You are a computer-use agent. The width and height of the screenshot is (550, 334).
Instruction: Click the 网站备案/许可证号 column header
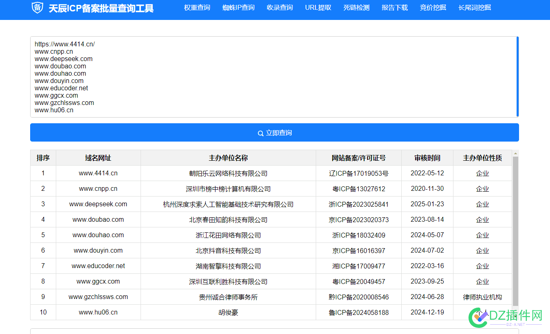(x=359, y=158)
